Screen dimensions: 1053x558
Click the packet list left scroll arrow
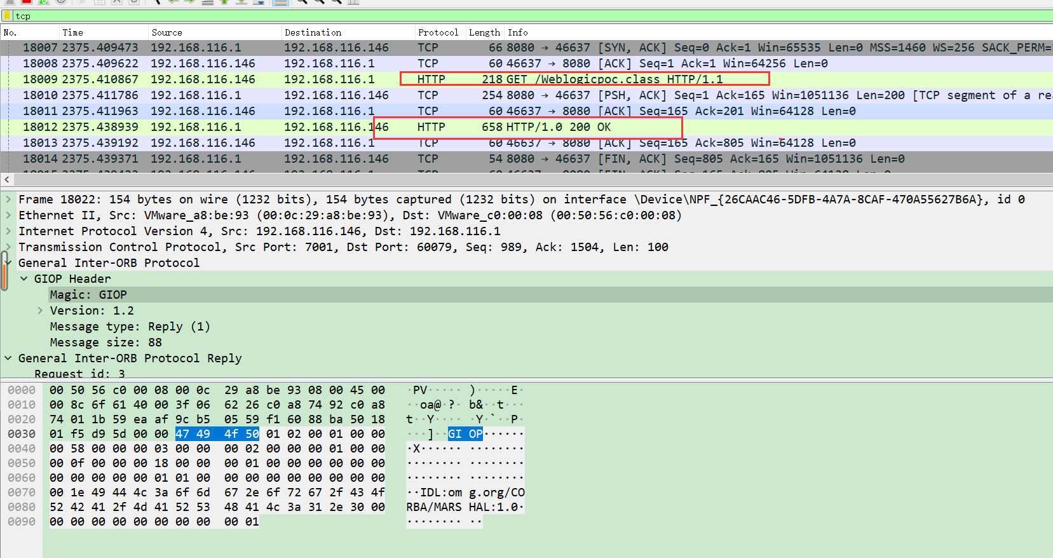coord(6,180)
